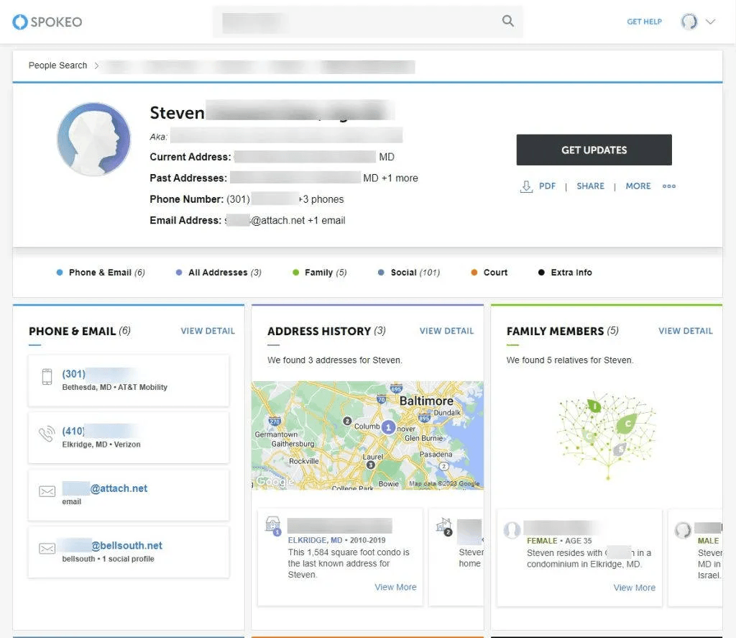Click the condo house icon for address 1

tap(272, 525)
